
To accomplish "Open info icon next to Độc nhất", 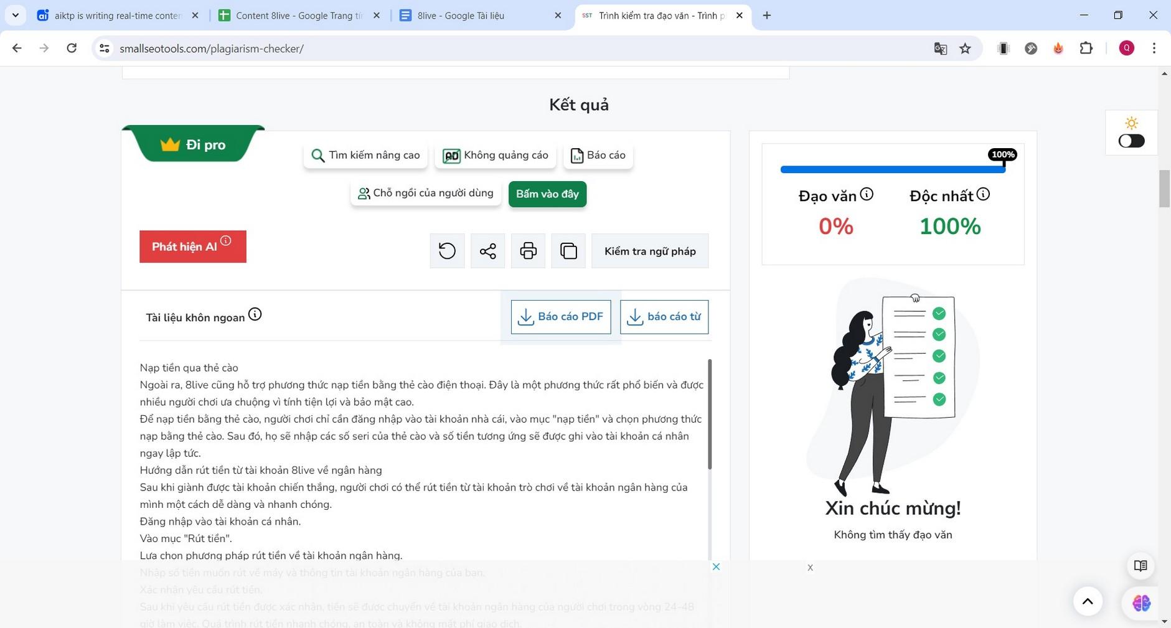I will click(x=983, y=195).
